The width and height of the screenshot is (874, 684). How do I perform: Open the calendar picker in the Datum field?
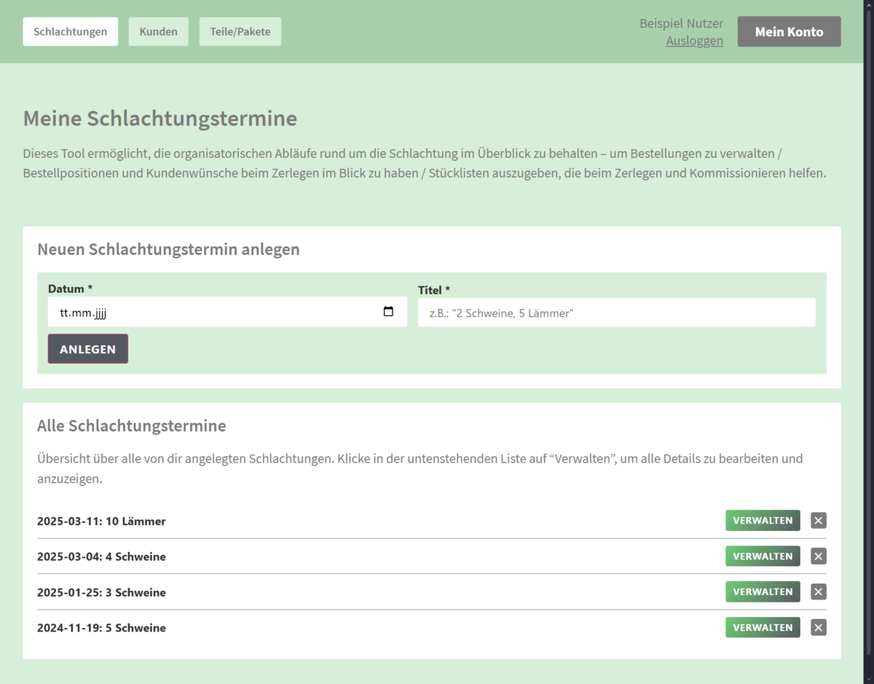pyautogui.click(x=387, y=312)
